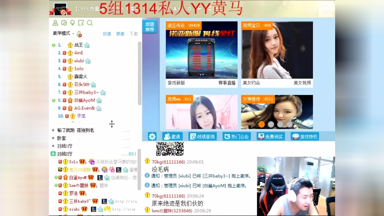384x216 pixels.
Task: Click the guild badge next to AG.Even&
Action: pyautogui.click(x=98, y=108)
